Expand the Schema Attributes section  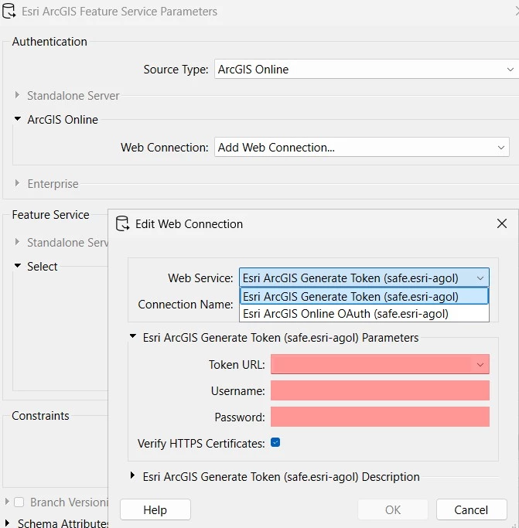click(7, 523)
